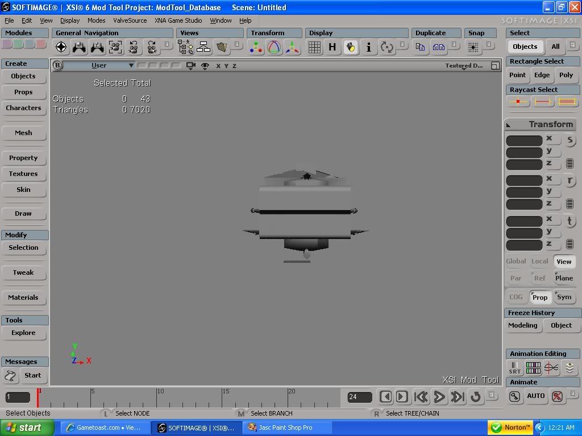This screenshot has height=436, width=582.
Task: Click the script icon beside Start
Action: click(x=10, y=376)
